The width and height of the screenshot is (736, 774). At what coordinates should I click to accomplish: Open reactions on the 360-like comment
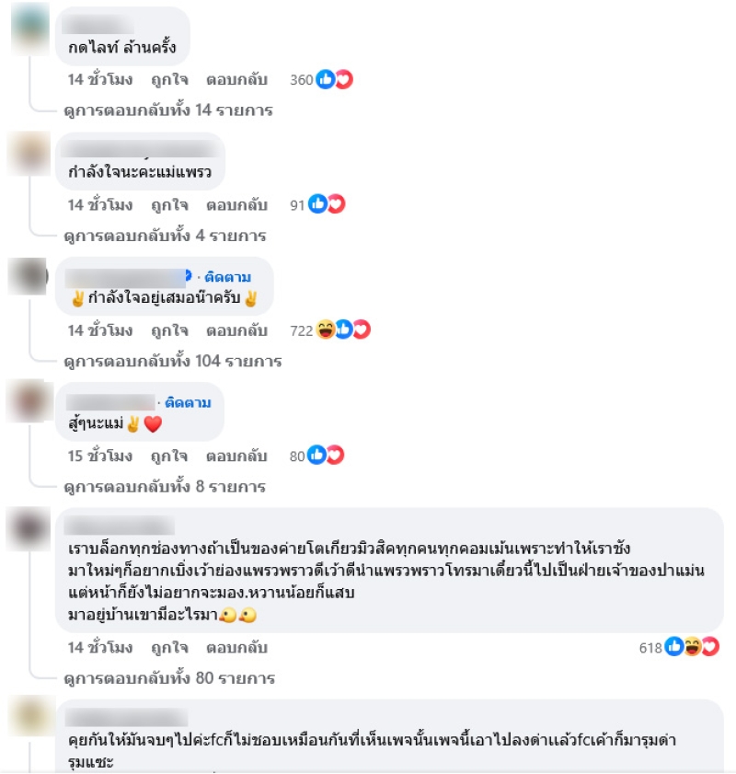[x=334, y=79]
